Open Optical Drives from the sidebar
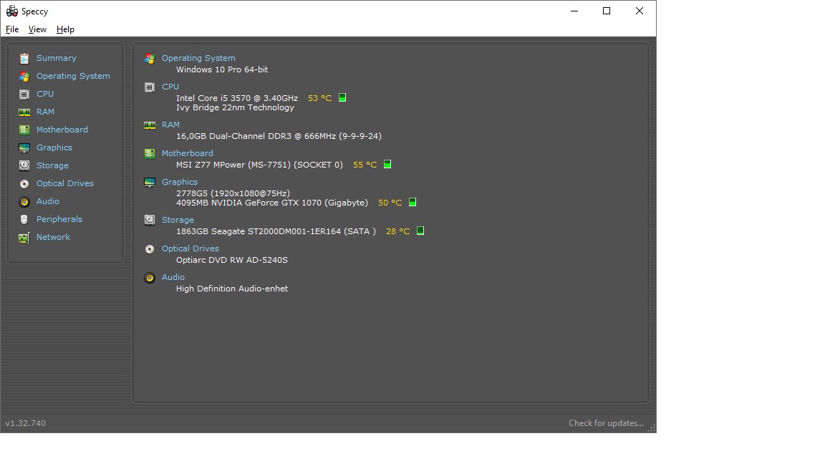Image resolution: width=825 pixels, height=464 pixels. 64,183
